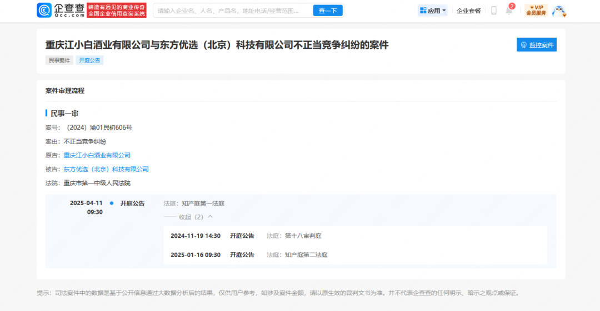Select the court name 重庆市第一中级人民法院
Viewport: 600px width, 311px height.
click(97, 183)
